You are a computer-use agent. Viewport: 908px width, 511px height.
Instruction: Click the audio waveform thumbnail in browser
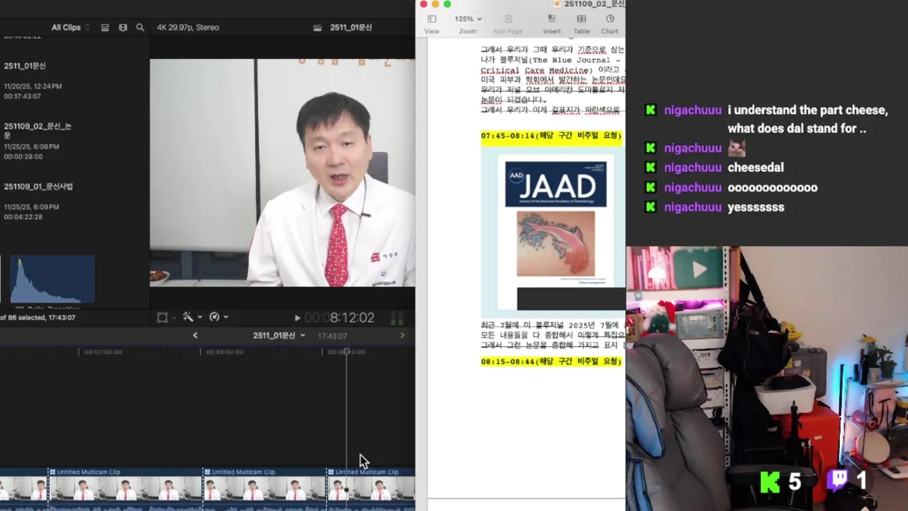click(52, 280)
